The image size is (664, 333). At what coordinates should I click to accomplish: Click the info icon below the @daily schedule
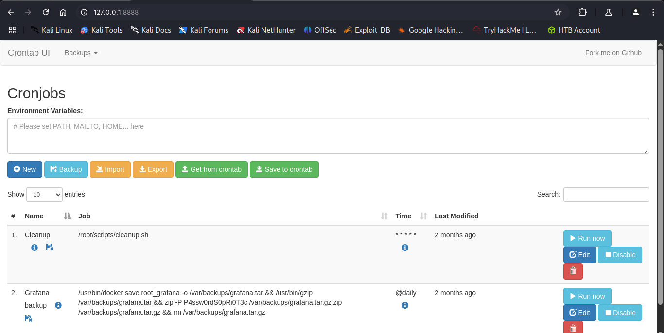[405, 305]
